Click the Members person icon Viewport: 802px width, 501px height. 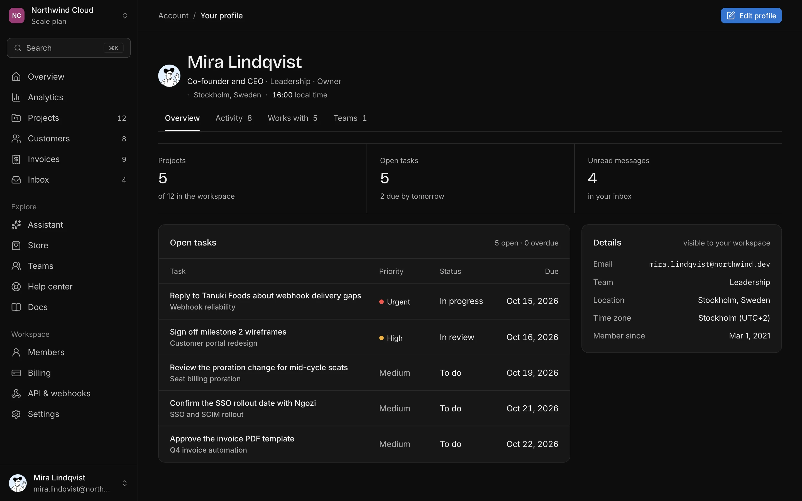[16, 352]
